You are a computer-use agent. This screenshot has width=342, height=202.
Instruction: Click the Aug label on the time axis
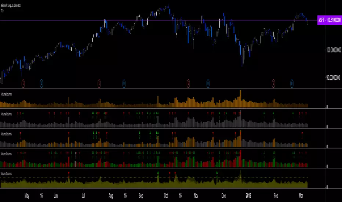tap(111, 196)
